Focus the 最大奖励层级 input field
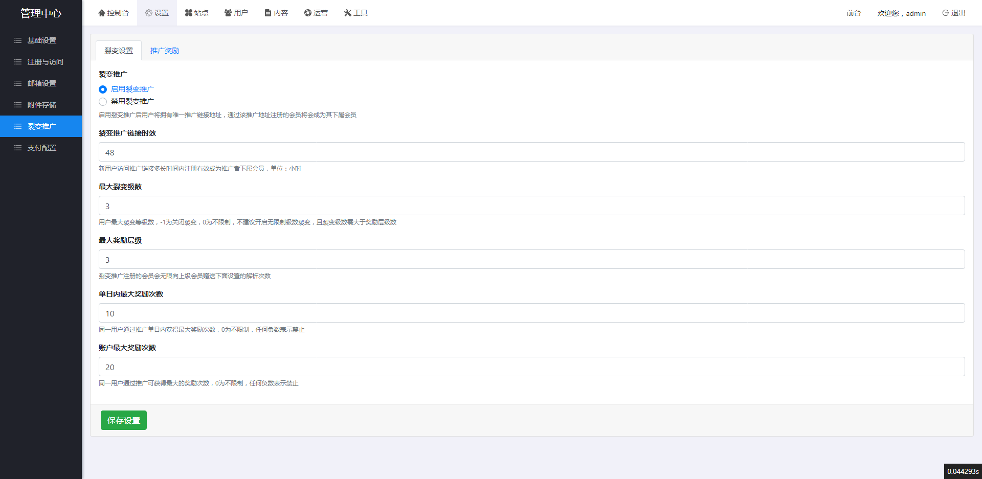 tap(531, 259)
